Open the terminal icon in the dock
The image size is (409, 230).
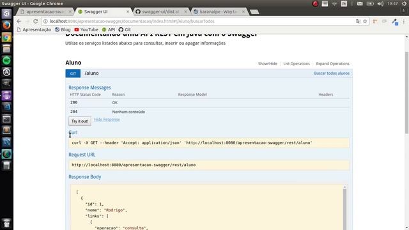pyautogui.click(x=6, y=119)
